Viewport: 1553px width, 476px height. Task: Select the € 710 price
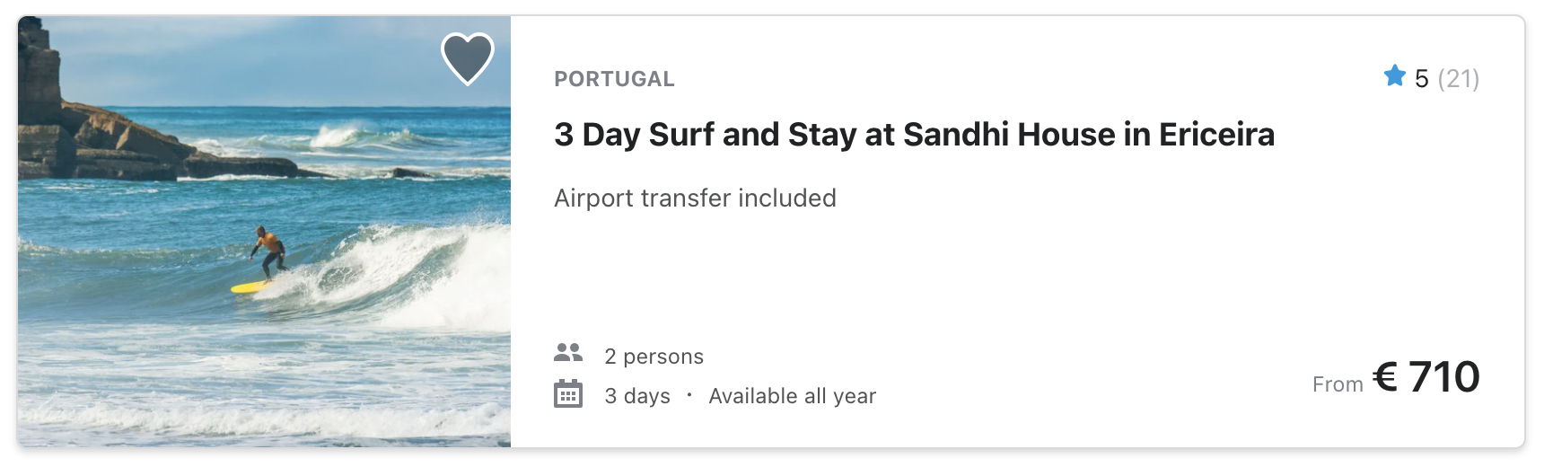click(x=1426, y=377)
